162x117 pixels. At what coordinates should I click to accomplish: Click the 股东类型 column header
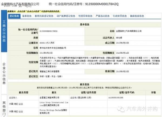pyautogui.click(x=23, y=92)
